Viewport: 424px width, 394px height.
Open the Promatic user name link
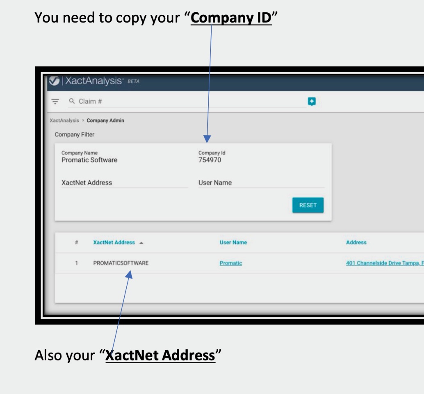click(x=230, y=263)
